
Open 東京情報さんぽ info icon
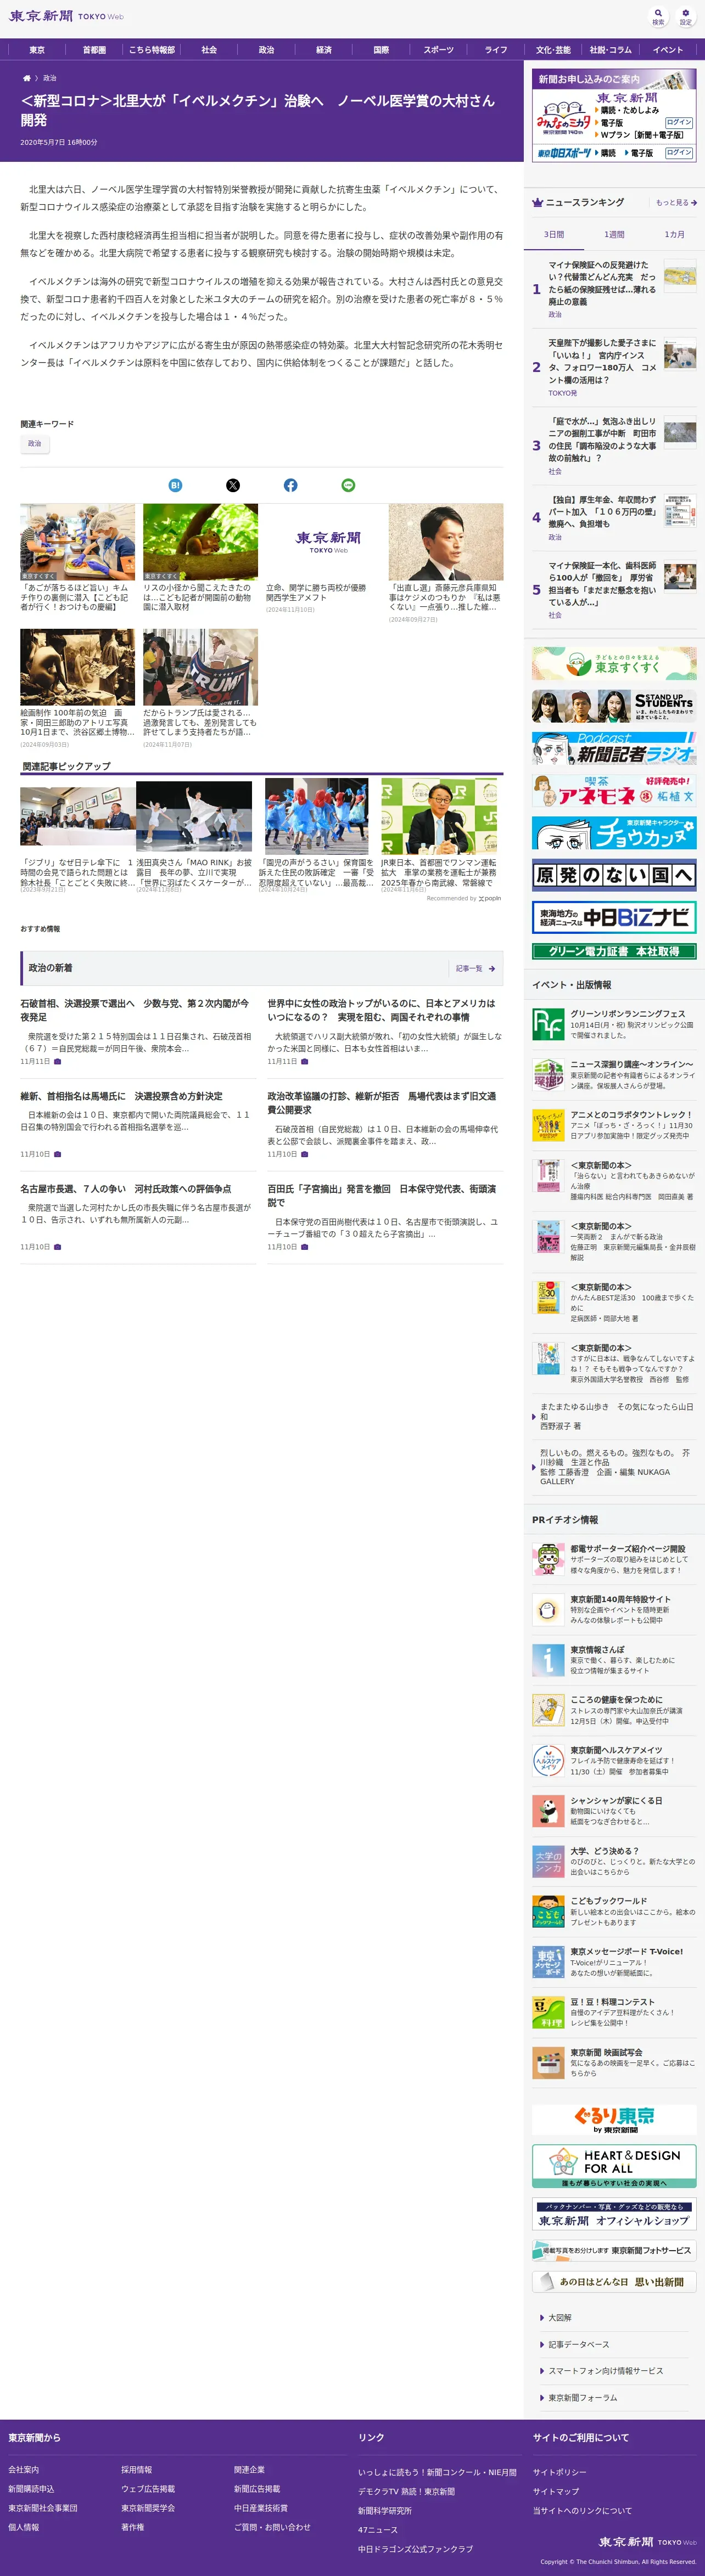click(548, 1660)
